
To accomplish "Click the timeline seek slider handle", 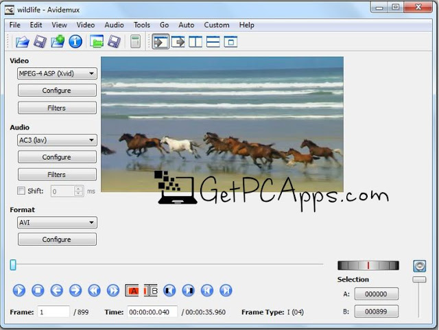I will pos(13,265).
